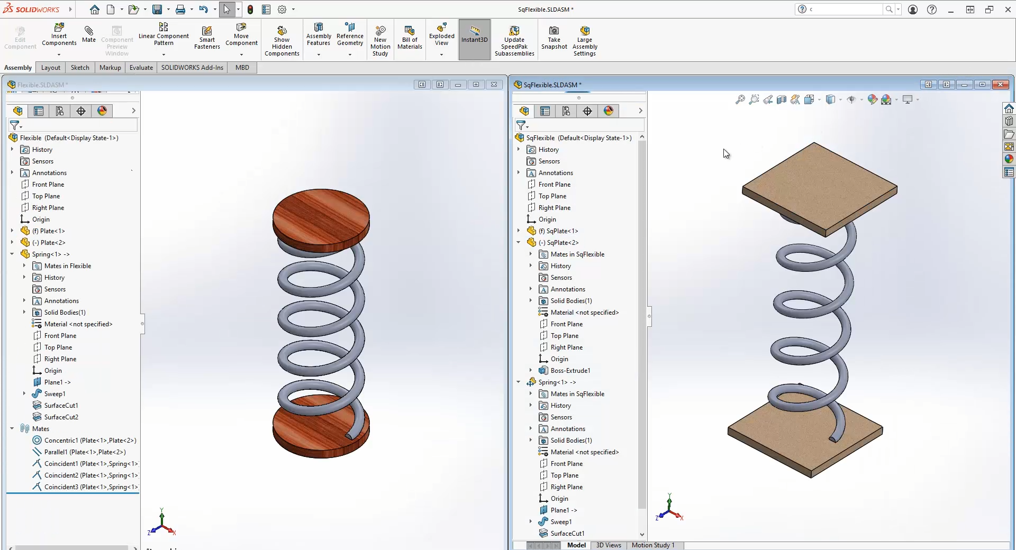
Task: Click Zoom to Fit in the SqFlexible view toolbar
Action: (x=740, y=99)
